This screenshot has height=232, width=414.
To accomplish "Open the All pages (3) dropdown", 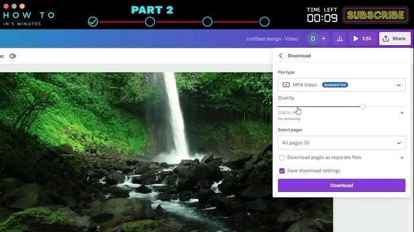I will [342, 142].
